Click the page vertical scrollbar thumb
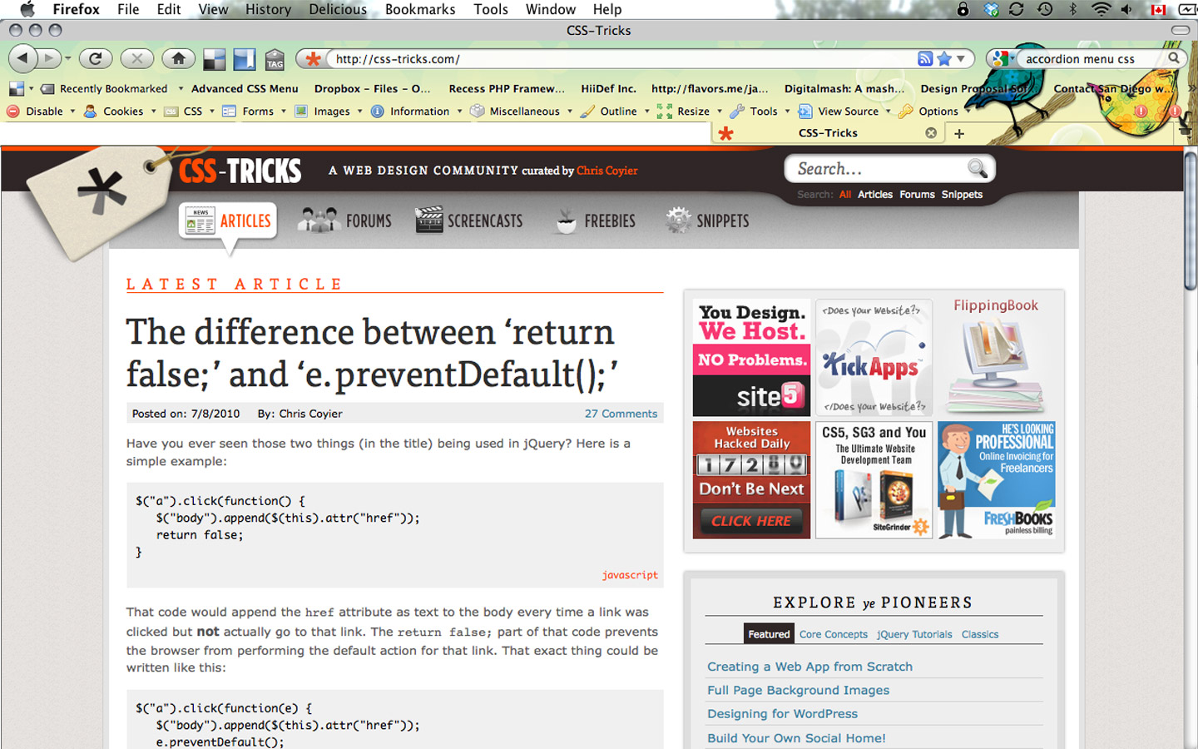 [x=1191, y=221]
